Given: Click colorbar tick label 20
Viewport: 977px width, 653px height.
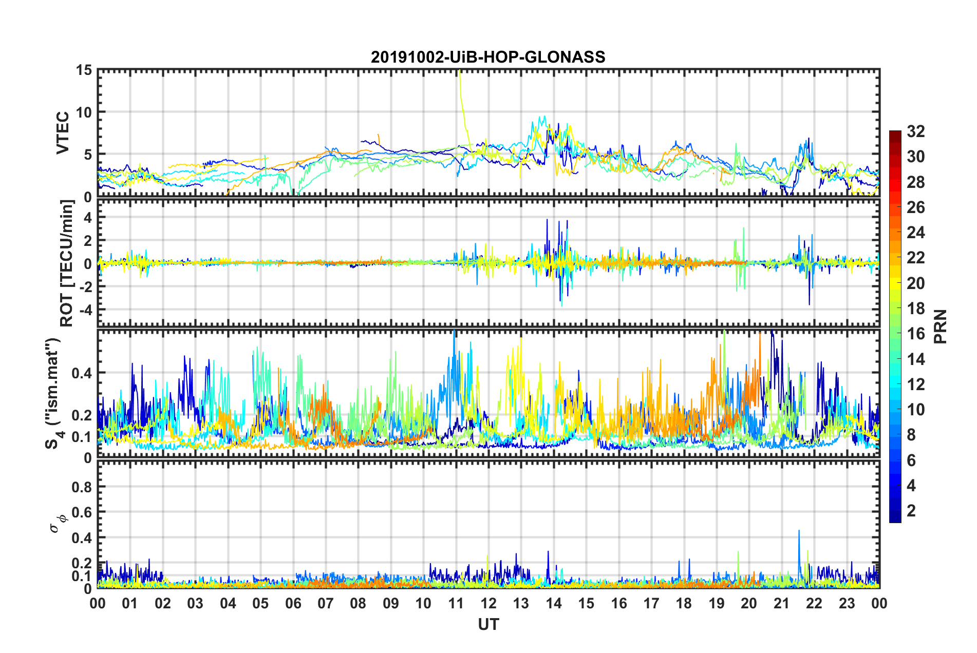Looking at the screenshot, I should click(x=916, y=283).
